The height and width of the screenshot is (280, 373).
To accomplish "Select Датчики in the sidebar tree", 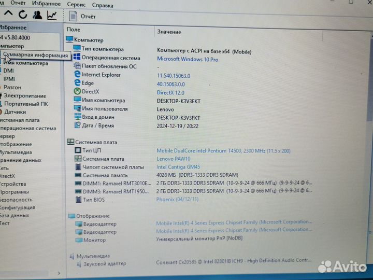I will (15, 112).
